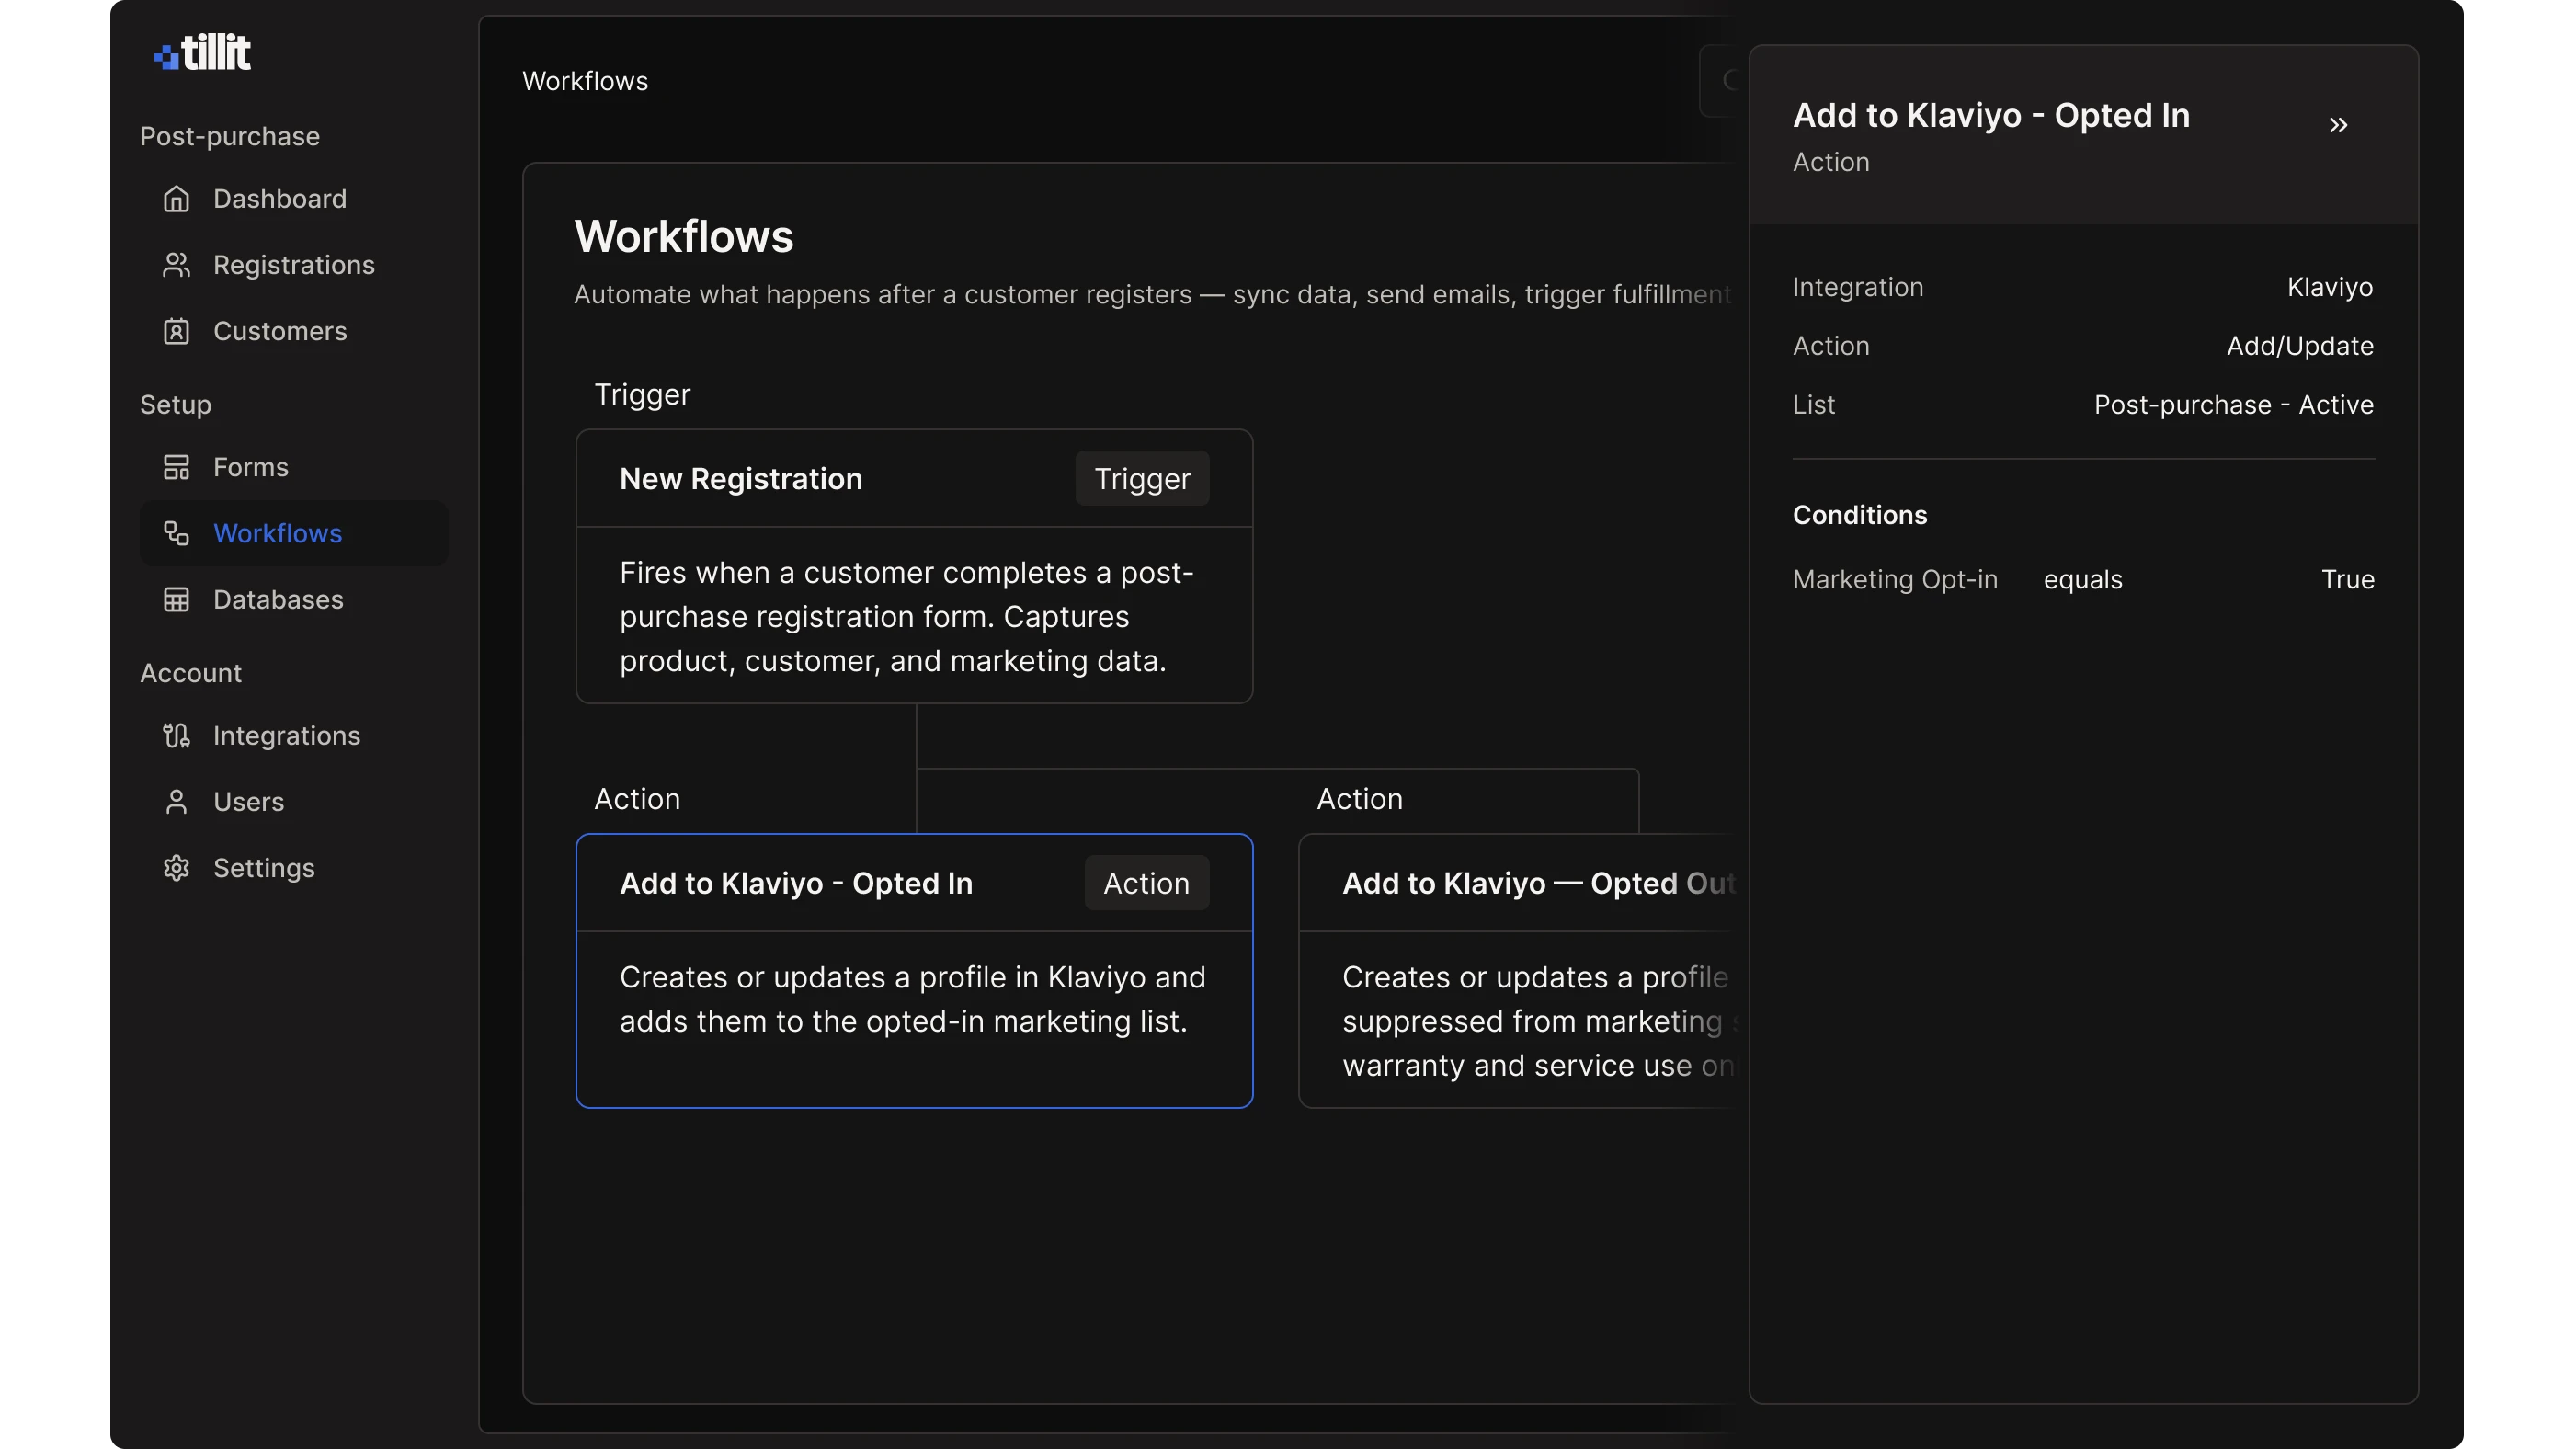
Task: Click the Registrations people icon
Action: (x=176, y=265)
